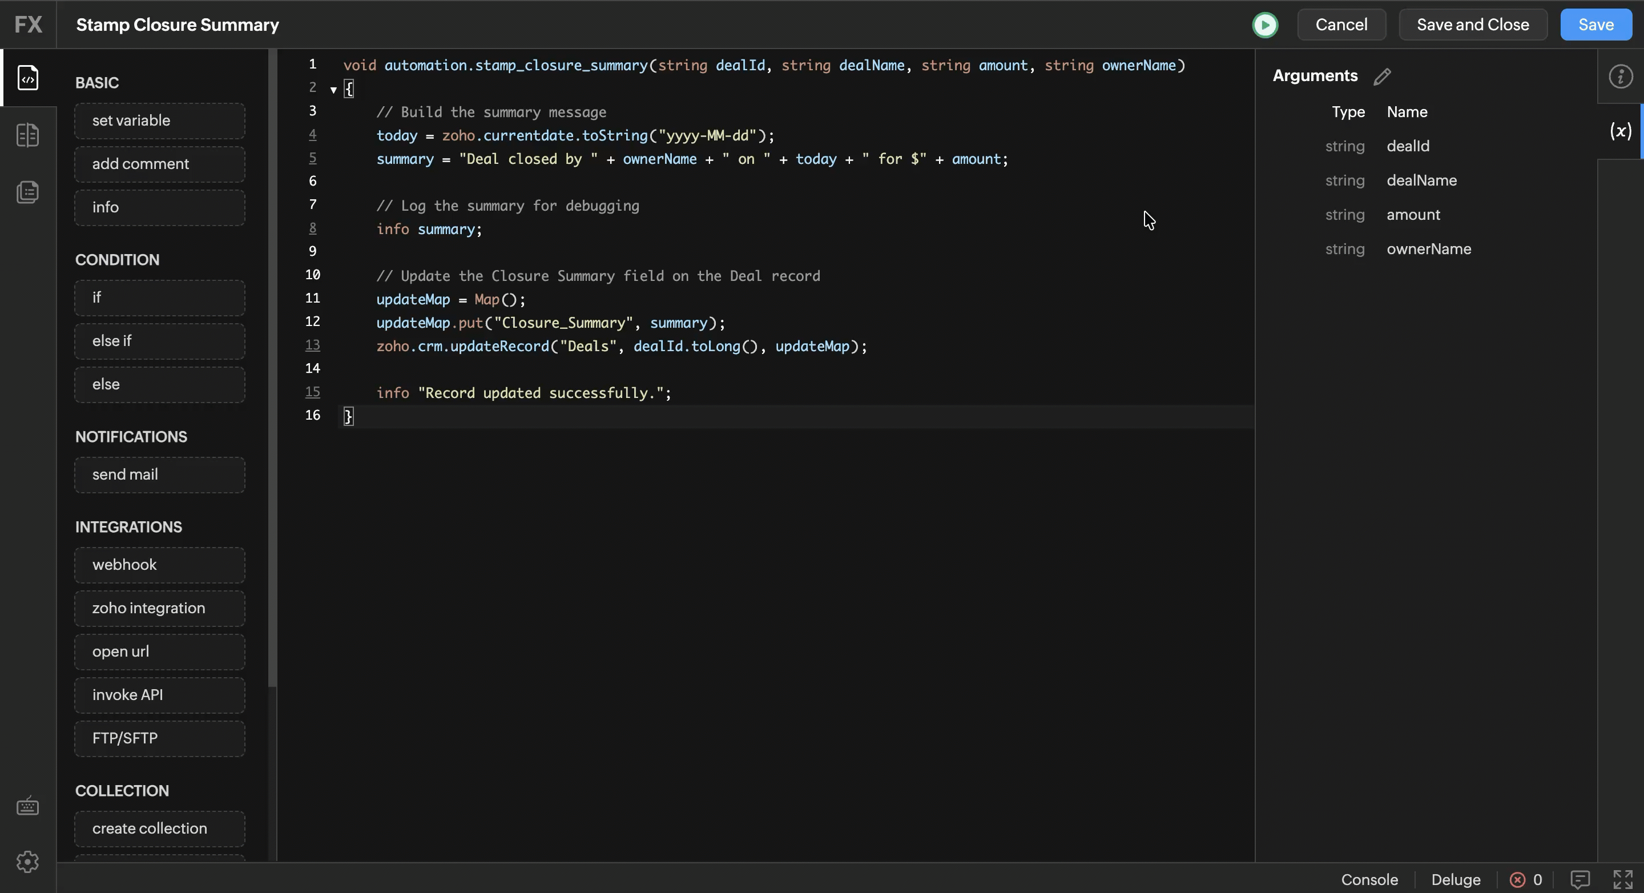Click the snippet panel vertical scrollbar
This screenshot has width=1644, height=893.
[272, 368]
